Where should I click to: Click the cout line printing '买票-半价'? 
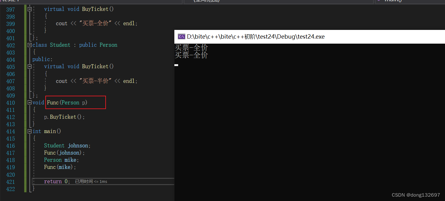pyautogui.click(x=97, y=81)
